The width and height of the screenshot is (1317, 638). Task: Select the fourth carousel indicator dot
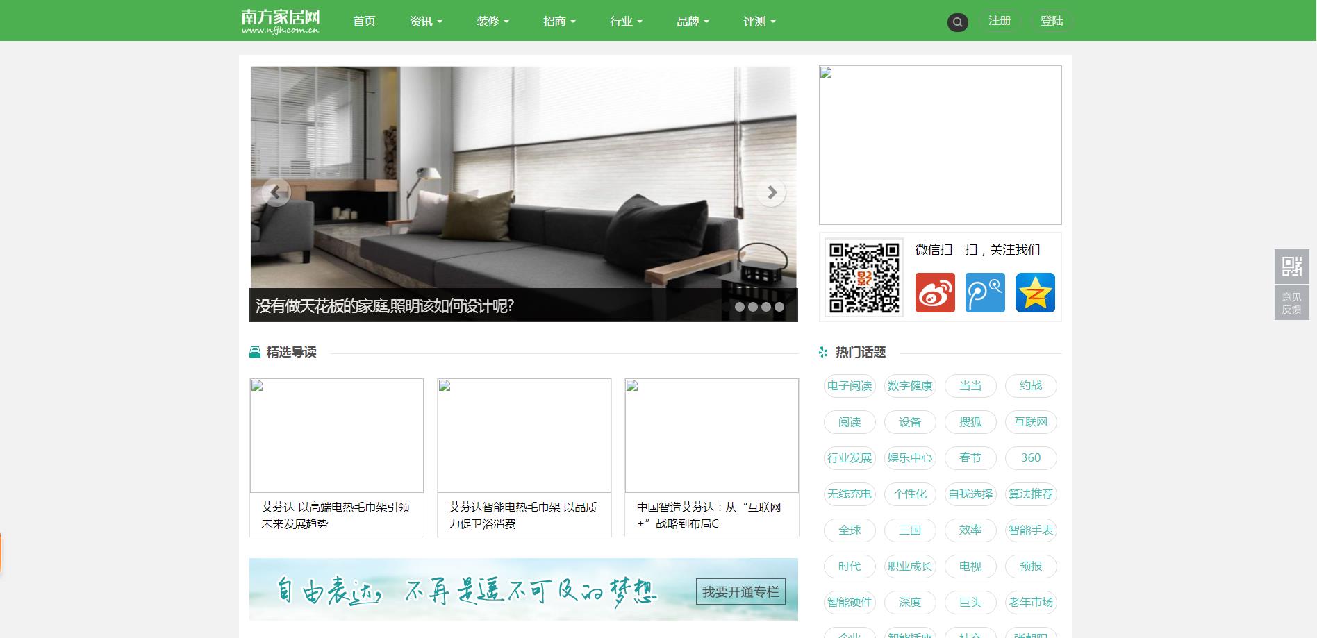coord(779,307)
